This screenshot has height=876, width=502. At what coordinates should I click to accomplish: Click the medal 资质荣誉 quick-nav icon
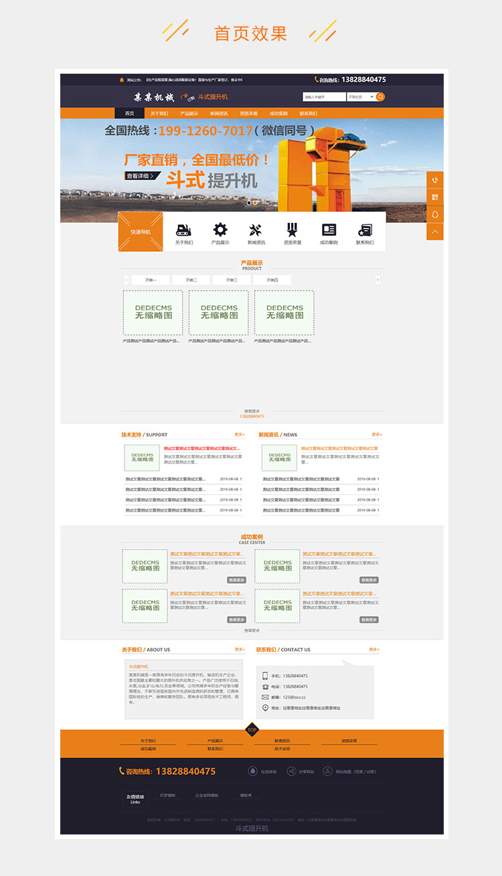coord(292,230)
